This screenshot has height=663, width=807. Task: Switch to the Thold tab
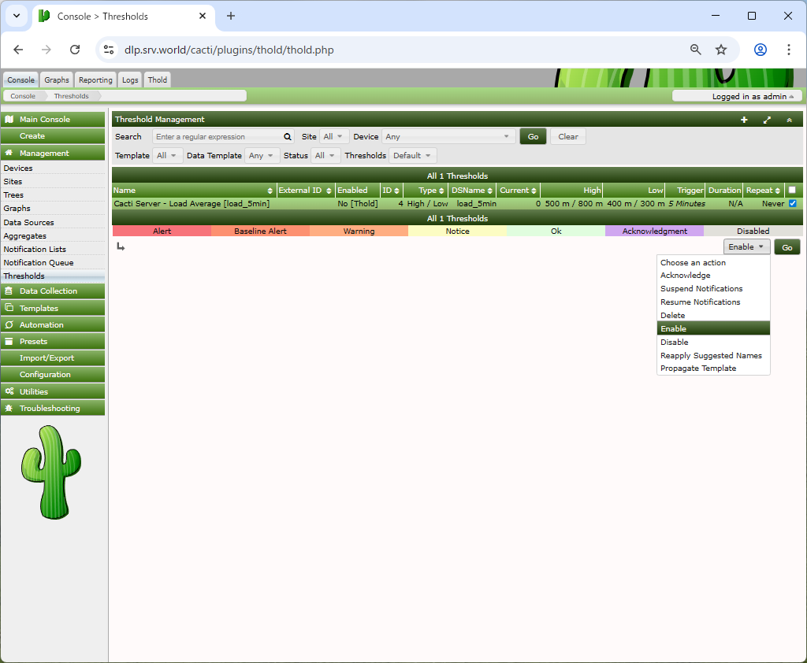[158, 80]
